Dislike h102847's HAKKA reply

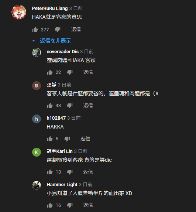click(67, 139)
